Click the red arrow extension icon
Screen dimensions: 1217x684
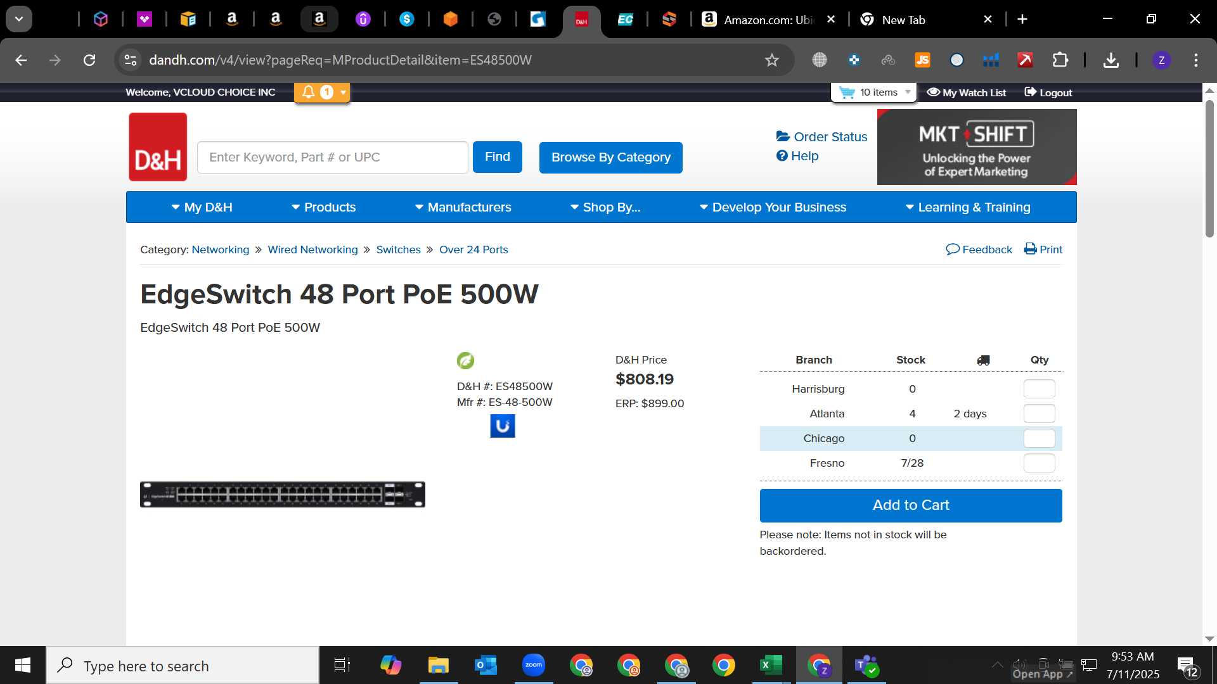1025,60
